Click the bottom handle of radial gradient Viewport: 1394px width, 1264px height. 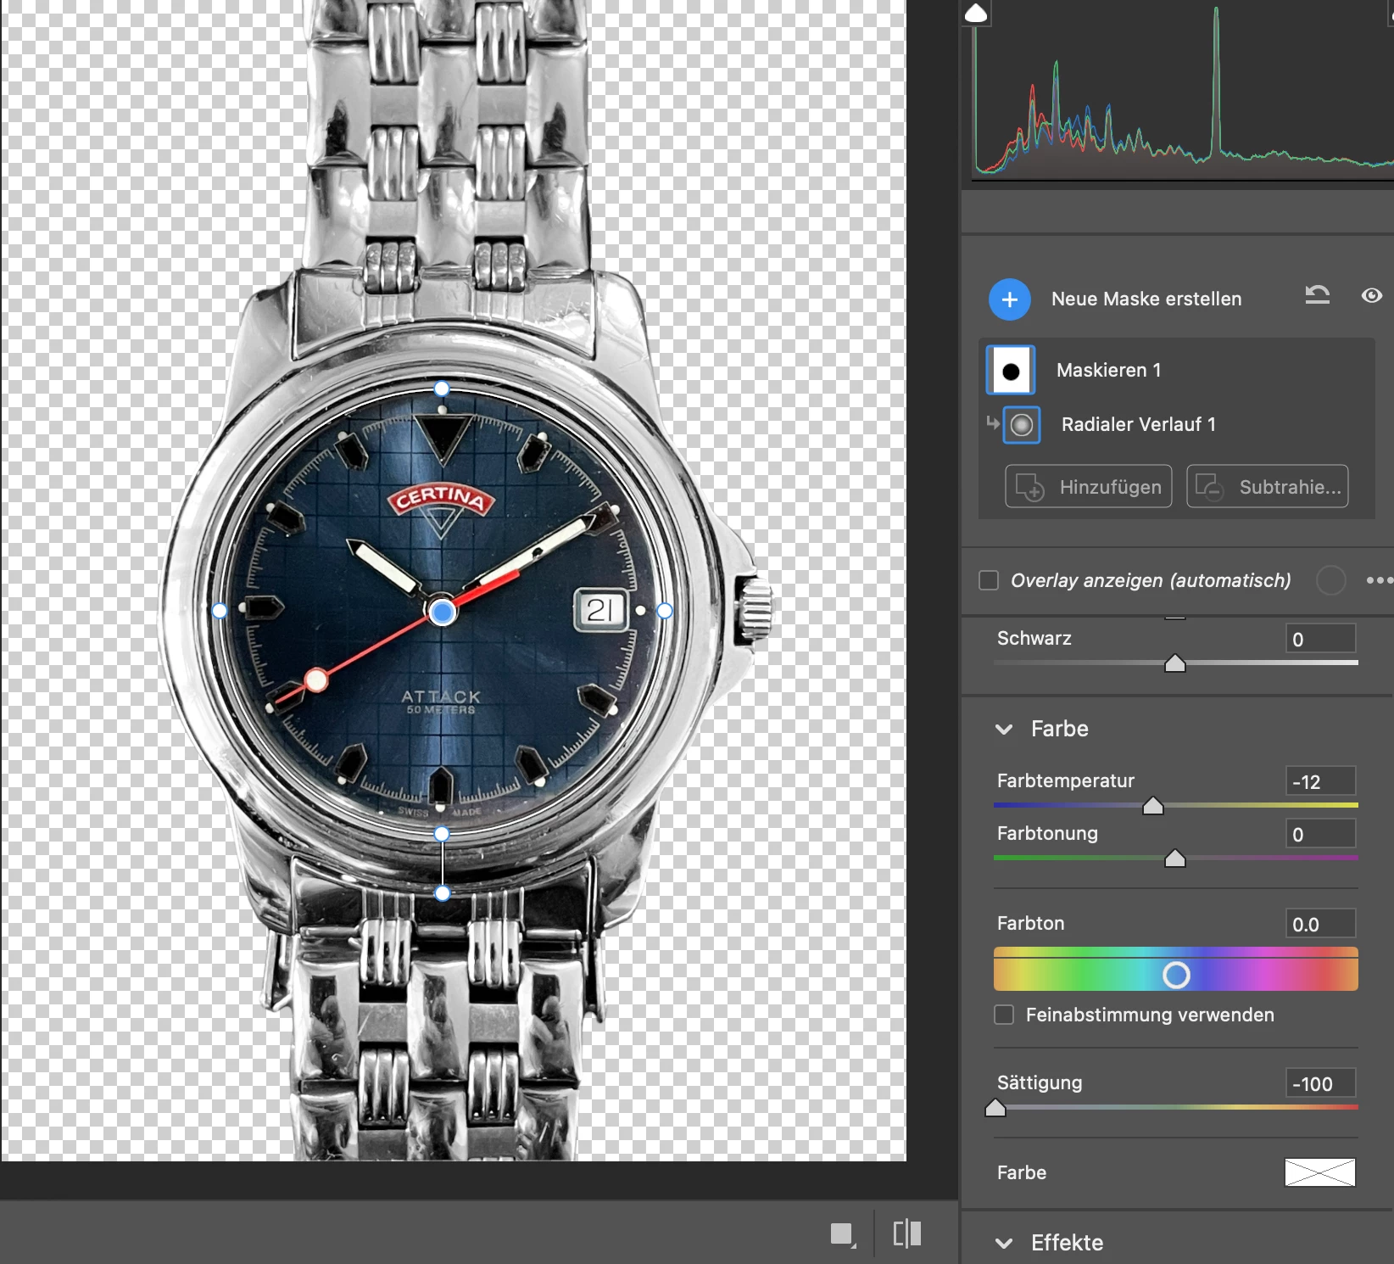(x=442, y=834)
